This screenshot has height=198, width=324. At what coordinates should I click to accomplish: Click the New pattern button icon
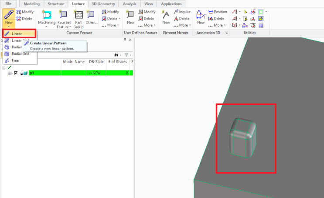coord(9,15)
